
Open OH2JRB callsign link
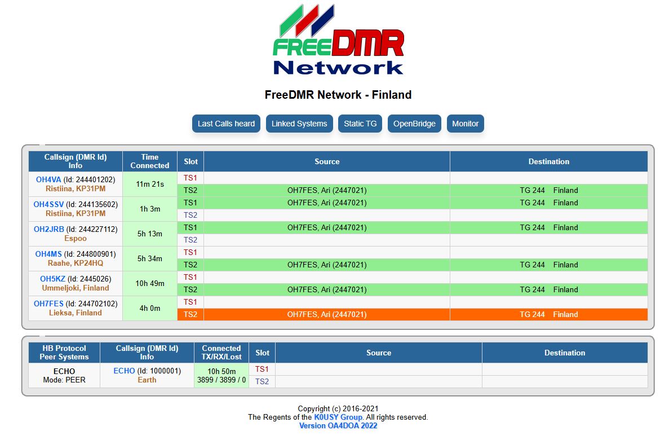48,229
